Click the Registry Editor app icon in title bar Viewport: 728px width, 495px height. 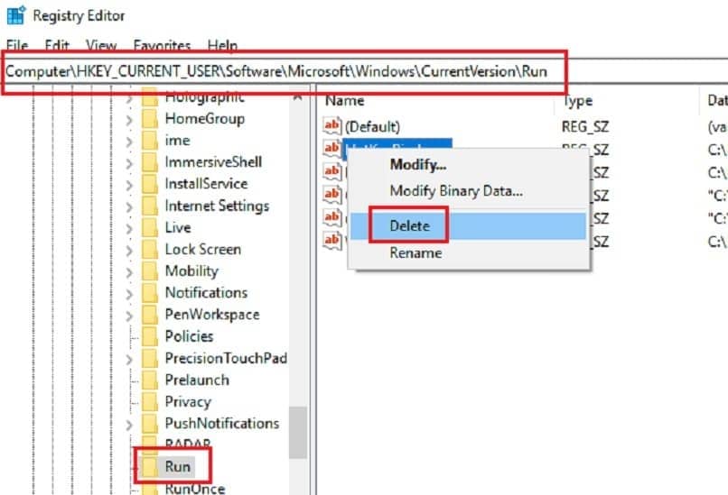tap(15, 15)
